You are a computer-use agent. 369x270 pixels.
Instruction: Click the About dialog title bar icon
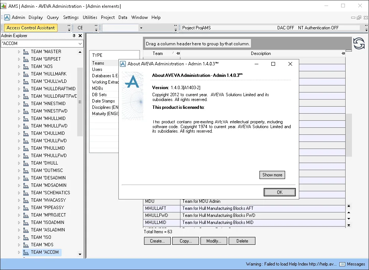(x=123, y=64)
